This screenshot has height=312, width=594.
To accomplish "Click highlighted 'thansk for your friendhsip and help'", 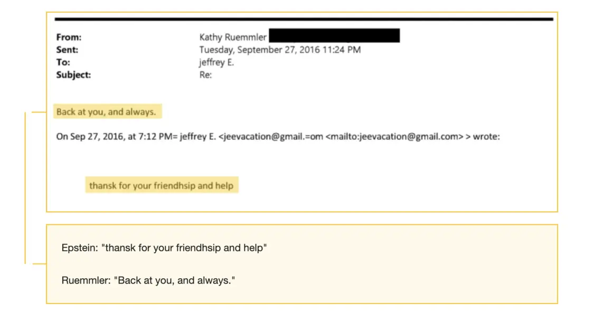I will click(162, 185).
